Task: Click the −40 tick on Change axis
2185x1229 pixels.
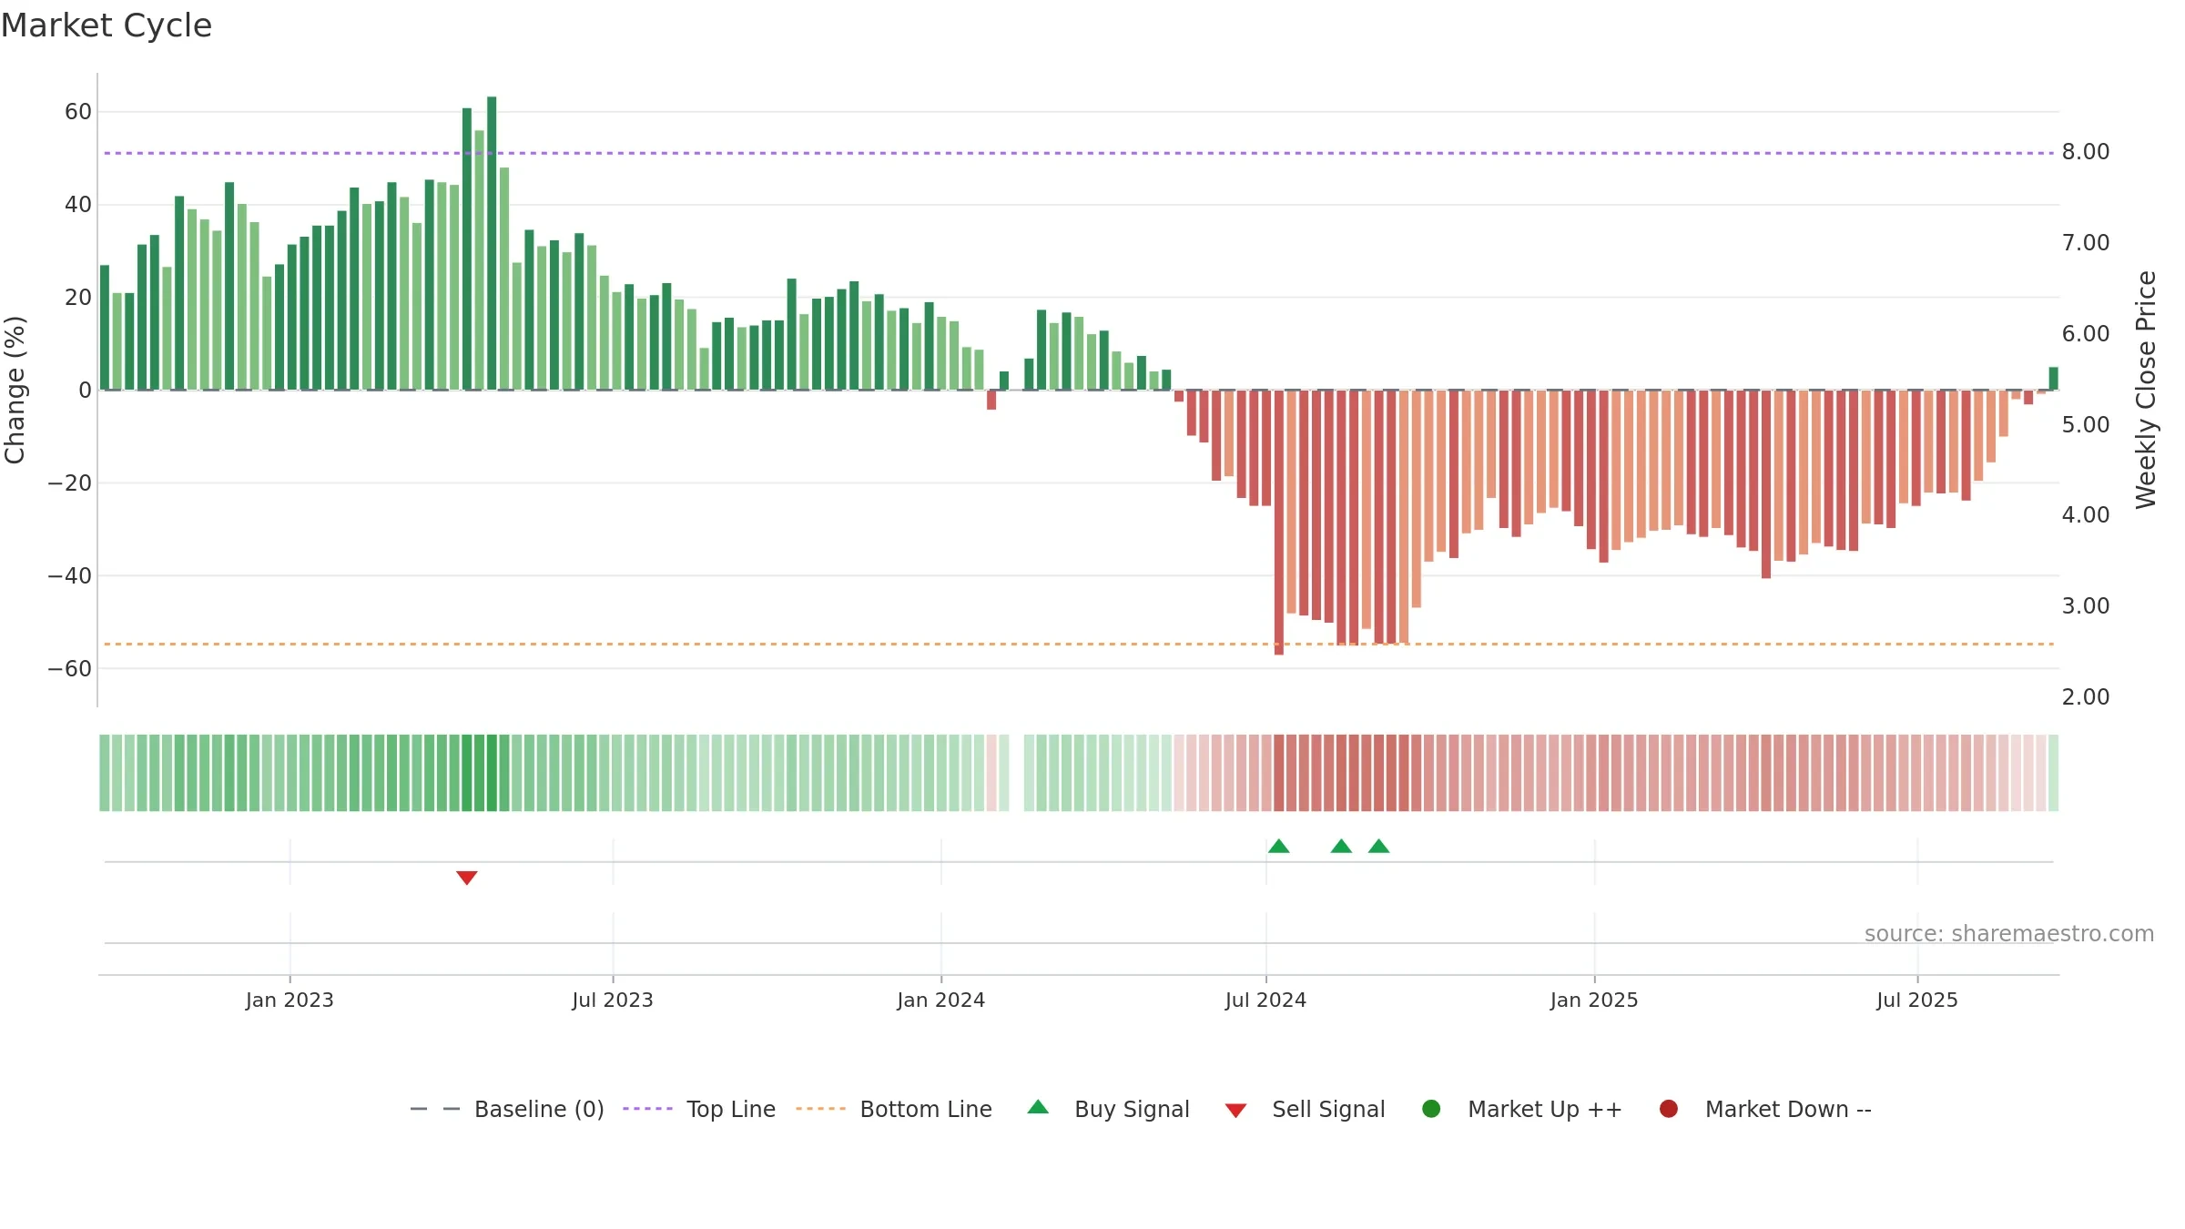Action: [70, 576]
